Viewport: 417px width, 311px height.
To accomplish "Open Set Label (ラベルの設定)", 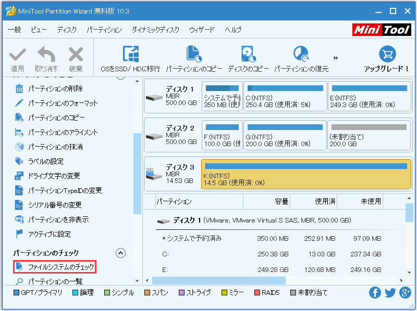I will (39, 161).
